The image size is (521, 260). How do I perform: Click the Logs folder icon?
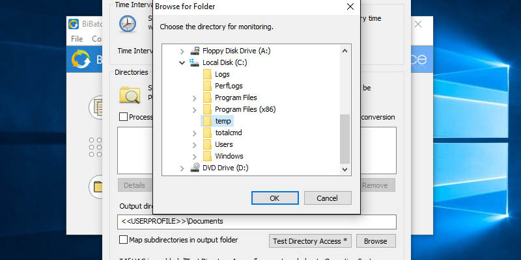tap(207, 74)
